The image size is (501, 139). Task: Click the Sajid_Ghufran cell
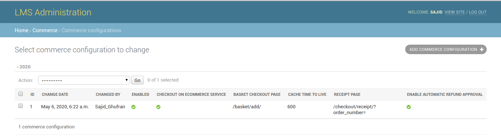(110, 107)
